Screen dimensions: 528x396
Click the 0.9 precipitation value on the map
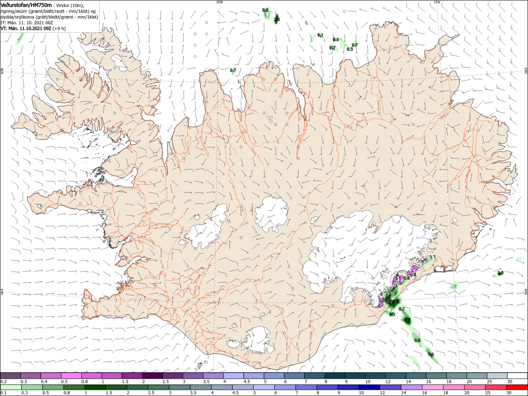click(x=336, y=40)
